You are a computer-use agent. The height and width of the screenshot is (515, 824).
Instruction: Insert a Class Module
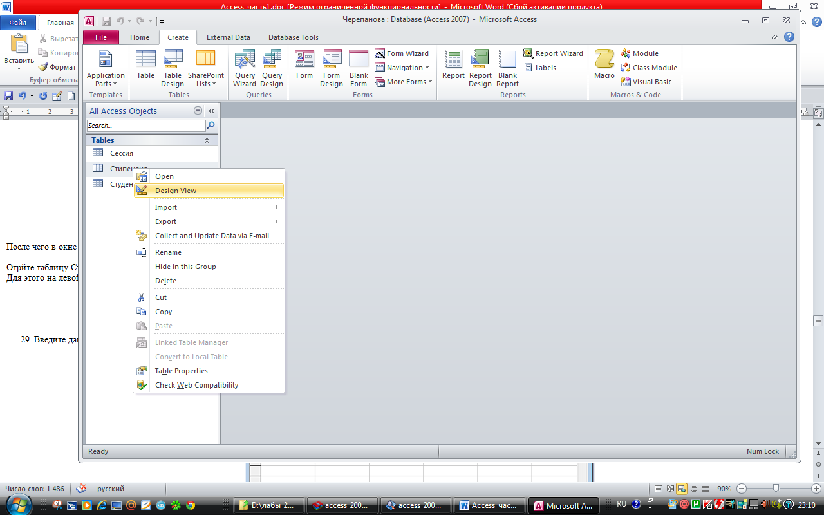tap(649, 68)
